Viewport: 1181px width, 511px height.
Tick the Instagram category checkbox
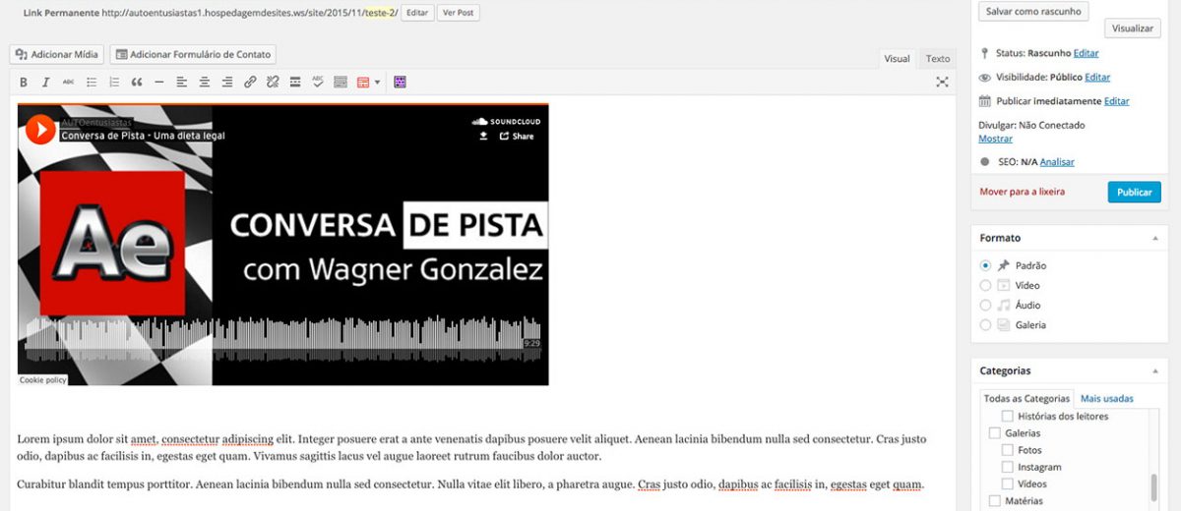1007,468
